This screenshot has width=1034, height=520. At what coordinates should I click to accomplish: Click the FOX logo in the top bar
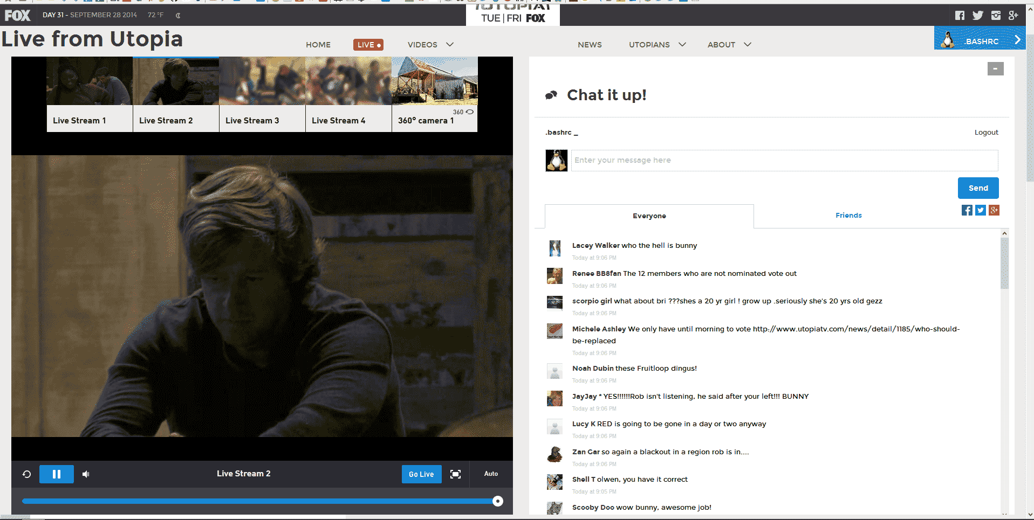17,15
